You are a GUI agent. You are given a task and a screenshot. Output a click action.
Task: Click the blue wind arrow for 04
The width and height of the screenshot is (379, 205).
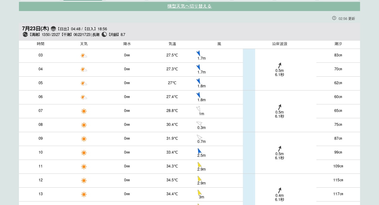198,67
